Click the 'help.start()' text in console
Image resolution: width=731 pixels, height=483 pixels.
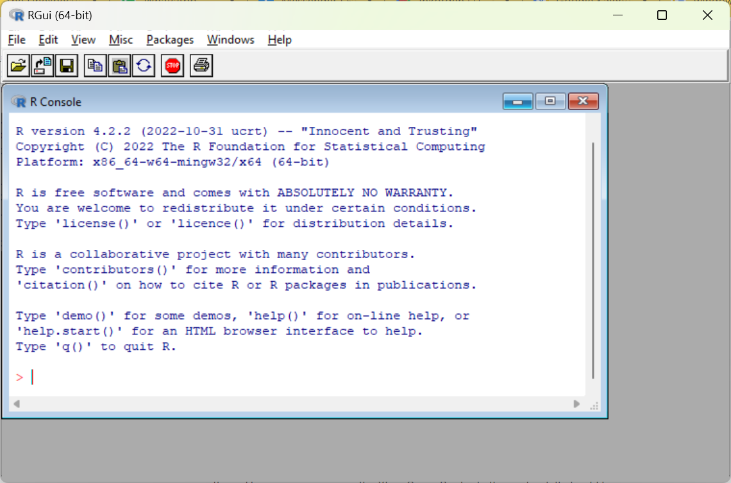pyautogui.click(x=69, y=331)
